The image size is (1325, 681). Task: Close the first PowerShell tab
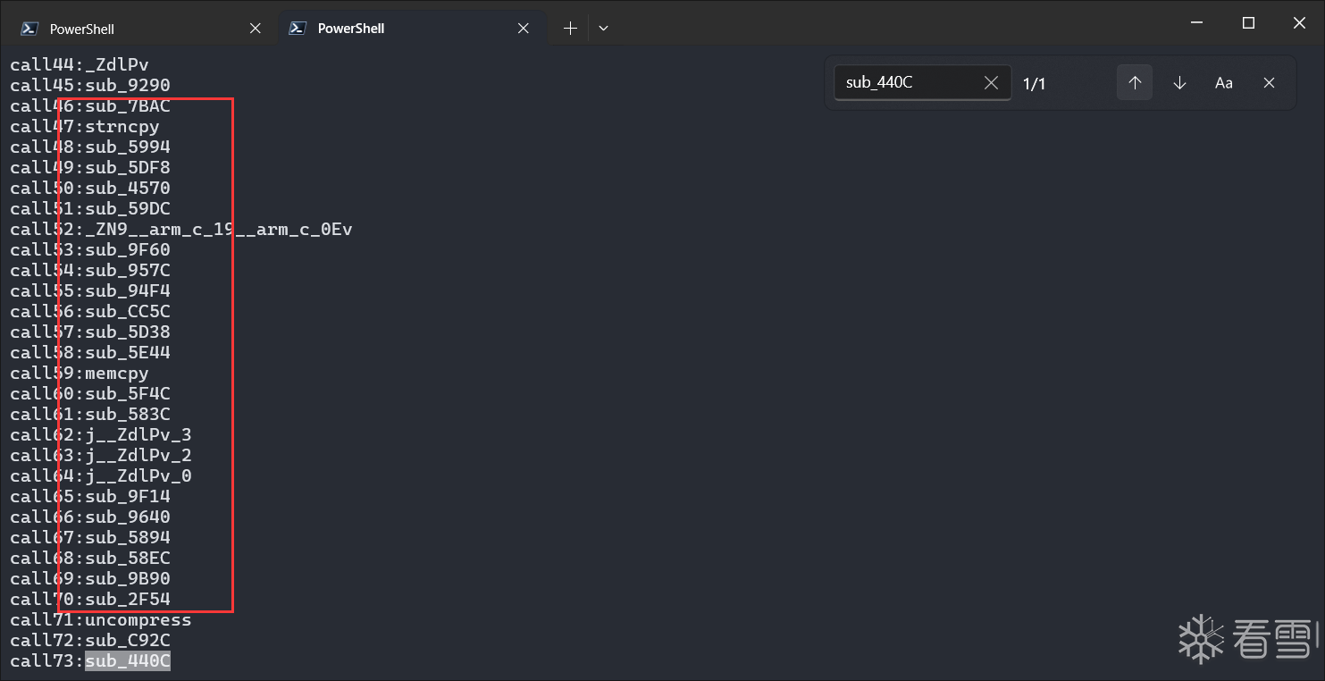click(256, 29)
